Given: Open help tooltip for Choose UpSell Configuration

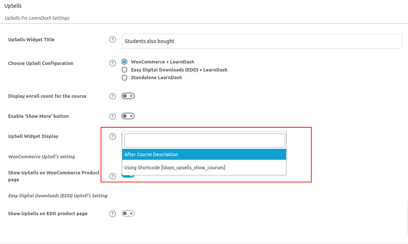Looking at the screenshot, I should (113, 63).
